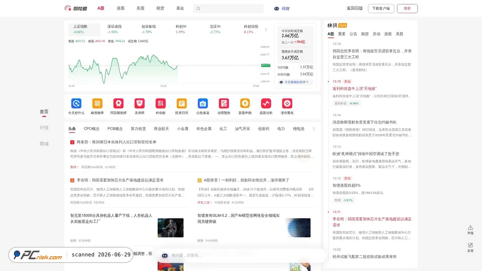Screen dimensions: 482x271
Task: Click the 下载客户端 button
Action: point(381,9)
